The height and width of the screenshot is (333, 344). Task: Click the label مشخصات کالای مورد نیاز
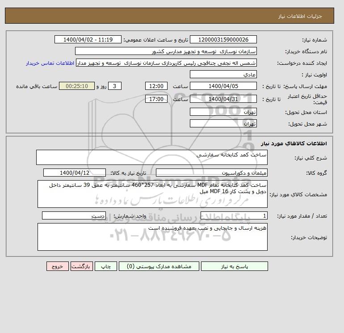(298, 194)
